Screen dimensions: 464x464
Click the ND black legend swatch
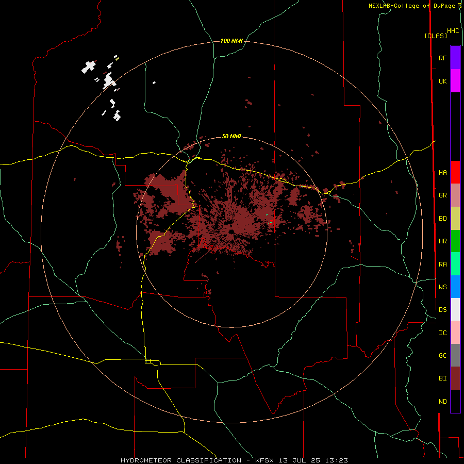tap(455, 401)
